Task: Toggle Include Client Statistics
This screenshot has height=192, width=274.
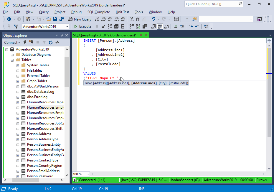Action: coord(145,26)
